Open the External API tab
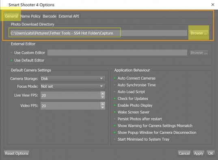218x160 pixels. point(69,16)
